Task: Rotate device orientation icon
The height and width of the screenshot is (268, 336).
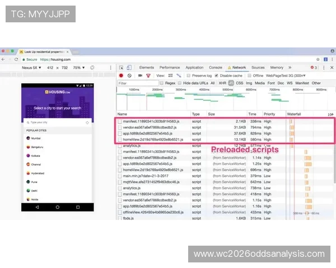Action: (x=92, y=68)
